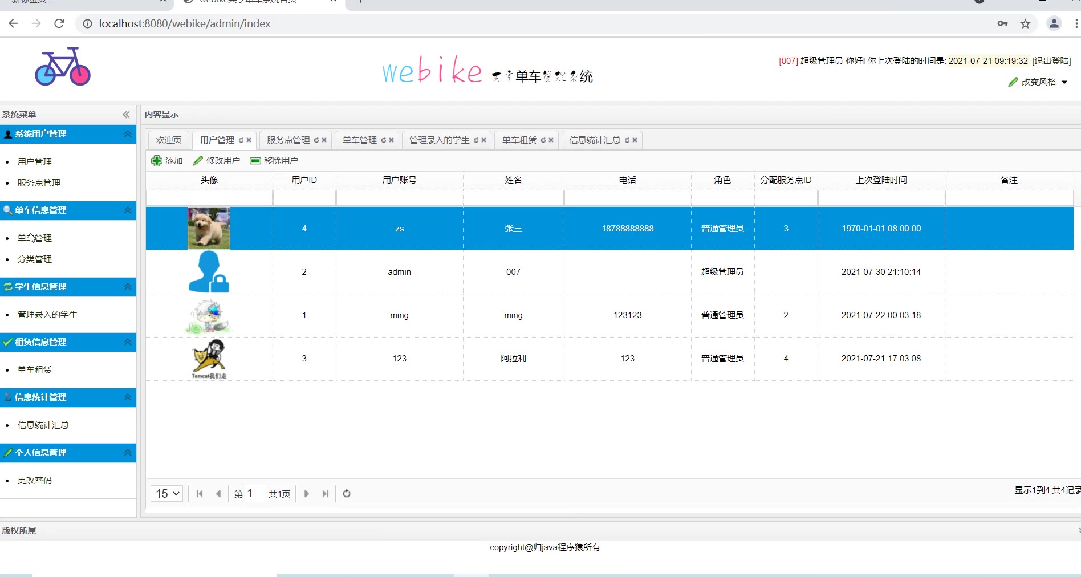This screenshot has height=577, width=1081.
Task: Go to the previous page of the table
Action: click(x=218, y=494)
